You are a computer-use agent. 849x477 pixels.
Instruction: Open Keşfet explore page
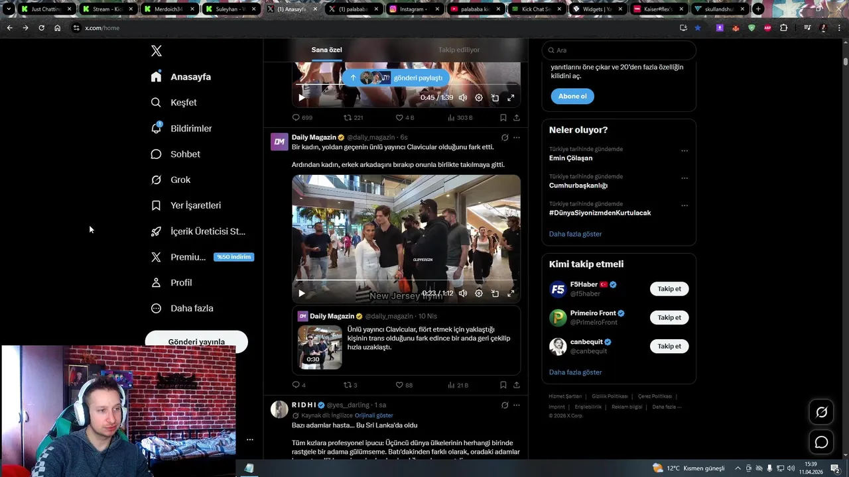174,103
